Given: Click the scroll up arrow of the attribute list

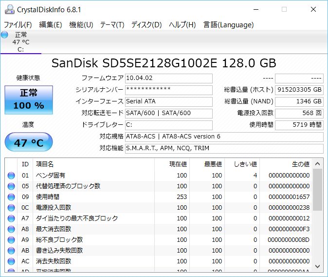Looking at the screenshot, I should coord(318,164).
